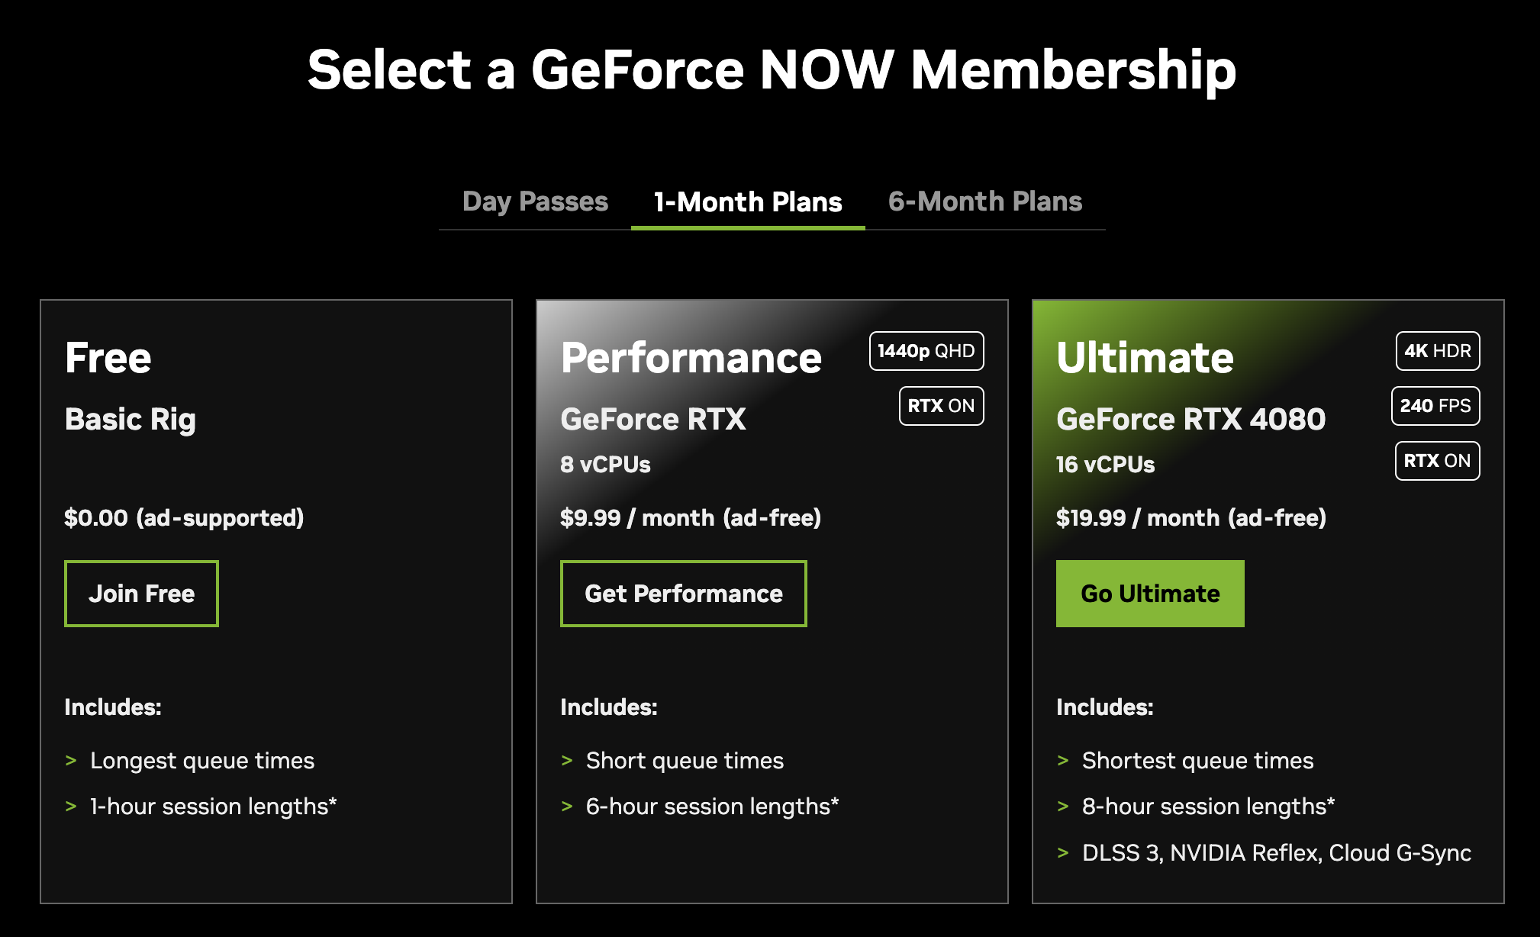
Task: Open the 6-Month Plans tab
Action: (x=985, y=201)
